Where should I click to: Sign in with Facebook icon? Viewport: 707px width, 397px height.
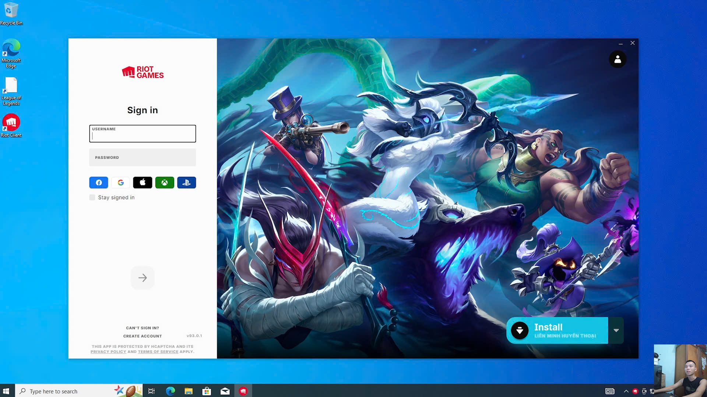point(99,183)
